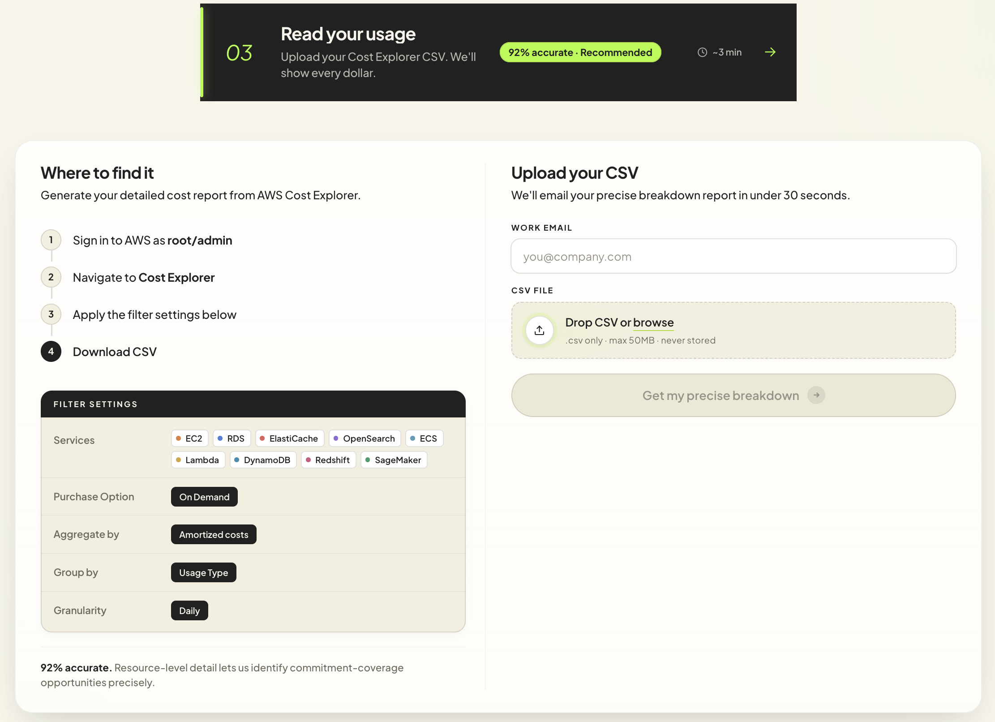Click the WORK EMAIL field label

541,228
